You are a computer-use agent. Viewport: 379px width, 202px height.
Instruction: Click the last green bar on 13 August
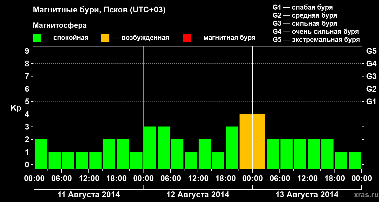point(355,160)
